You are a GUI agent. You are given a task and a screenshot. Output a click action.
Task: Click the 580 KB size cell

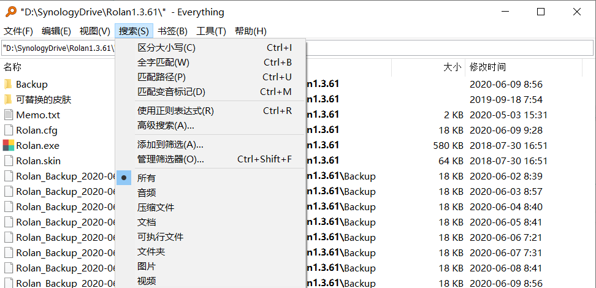(448, 145)
